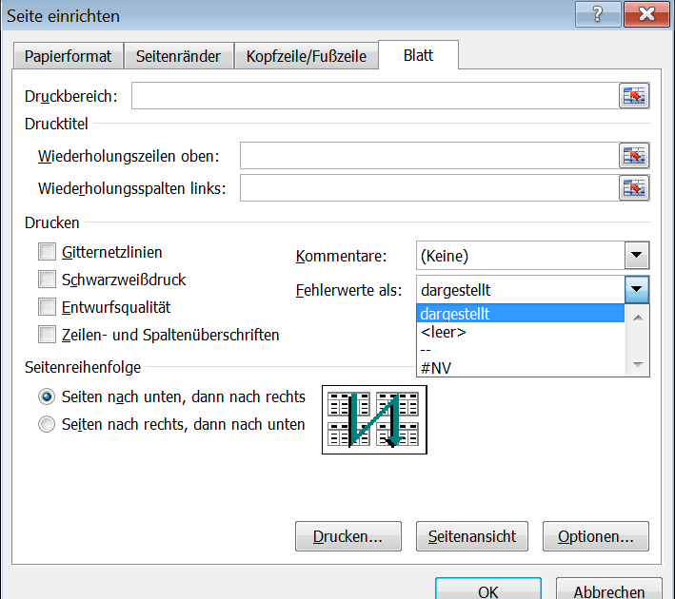Click range selector icon for Wiederholungszeilen oben
The height and width of the screenshot is (599, 675).
click(634, 155)
